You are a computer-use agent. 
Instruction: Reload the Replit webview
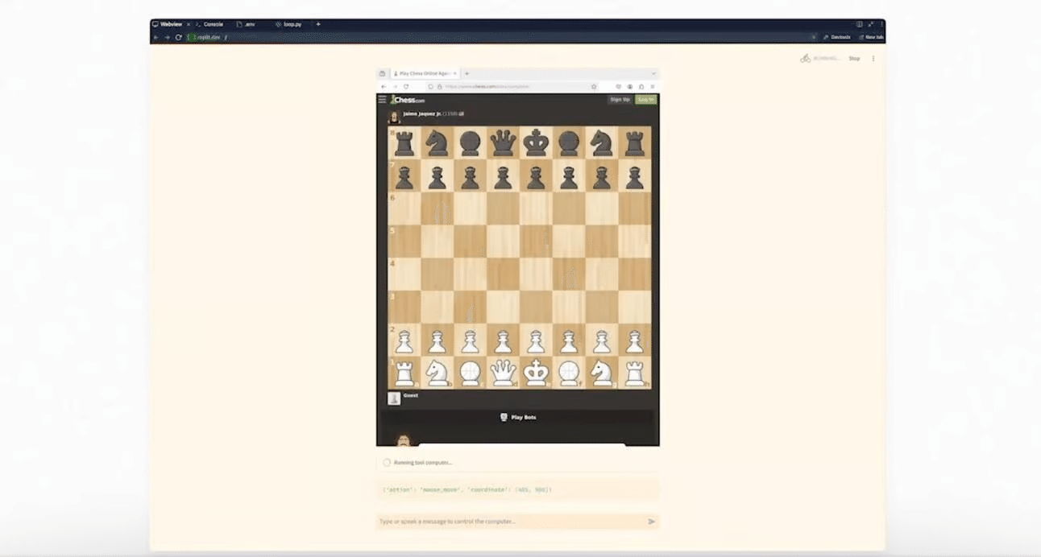(x=178, y=37)
